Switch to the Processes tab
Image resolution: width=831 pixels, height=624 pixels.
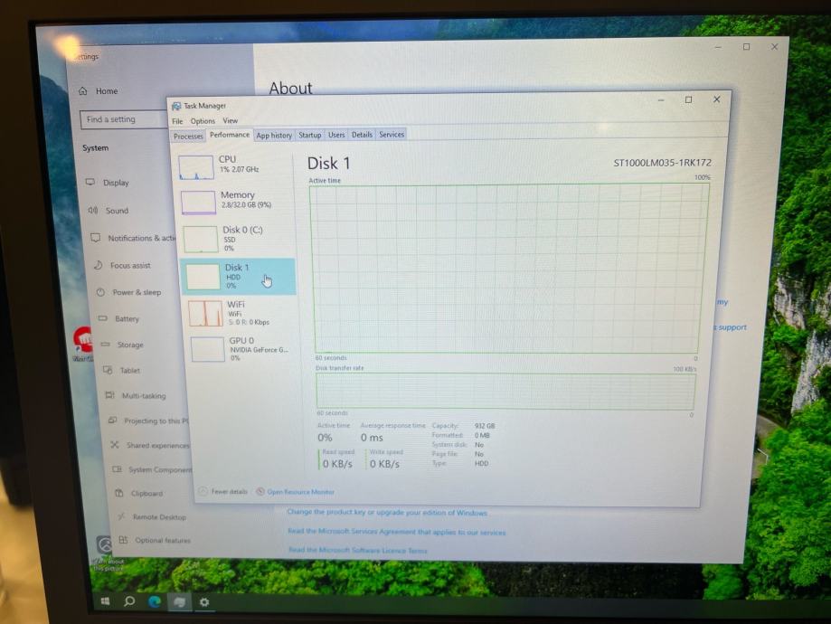pyautogui.click(x=188, y=137)
